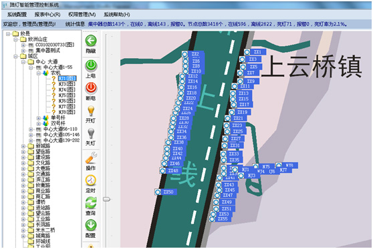Turn on lamps with 开灯 bulb icon
Image resolution: width=373 pixels, height=249 pixels.
click(x=91, y=111)
